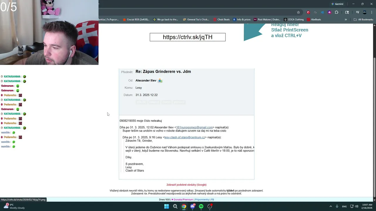Open Windows Start menu
The width and height of the screenshot is (376, 211).
(167, 206)
